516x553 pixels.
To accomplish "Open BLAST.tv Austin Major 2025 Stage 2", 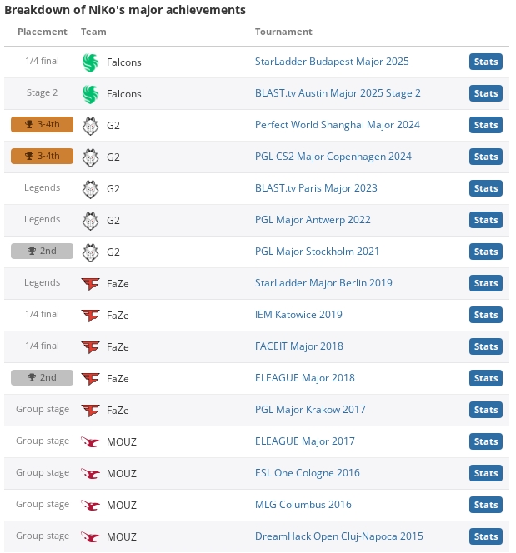I will pos(338,93).
